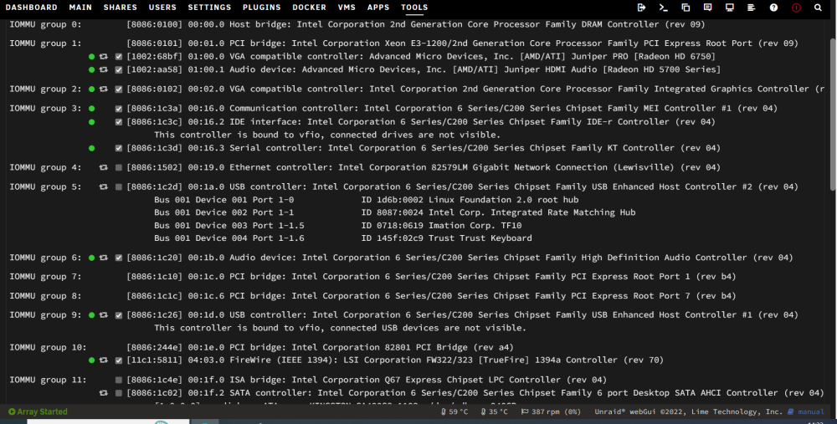The image size is (837, 424).
Task: Click the logout icon in header
Action: (x=641, y=8)
